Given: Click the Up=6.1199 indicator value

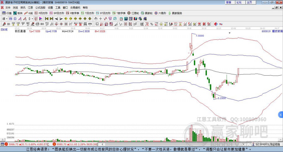Looking at the screenshot, I should (x=51, y=31).
